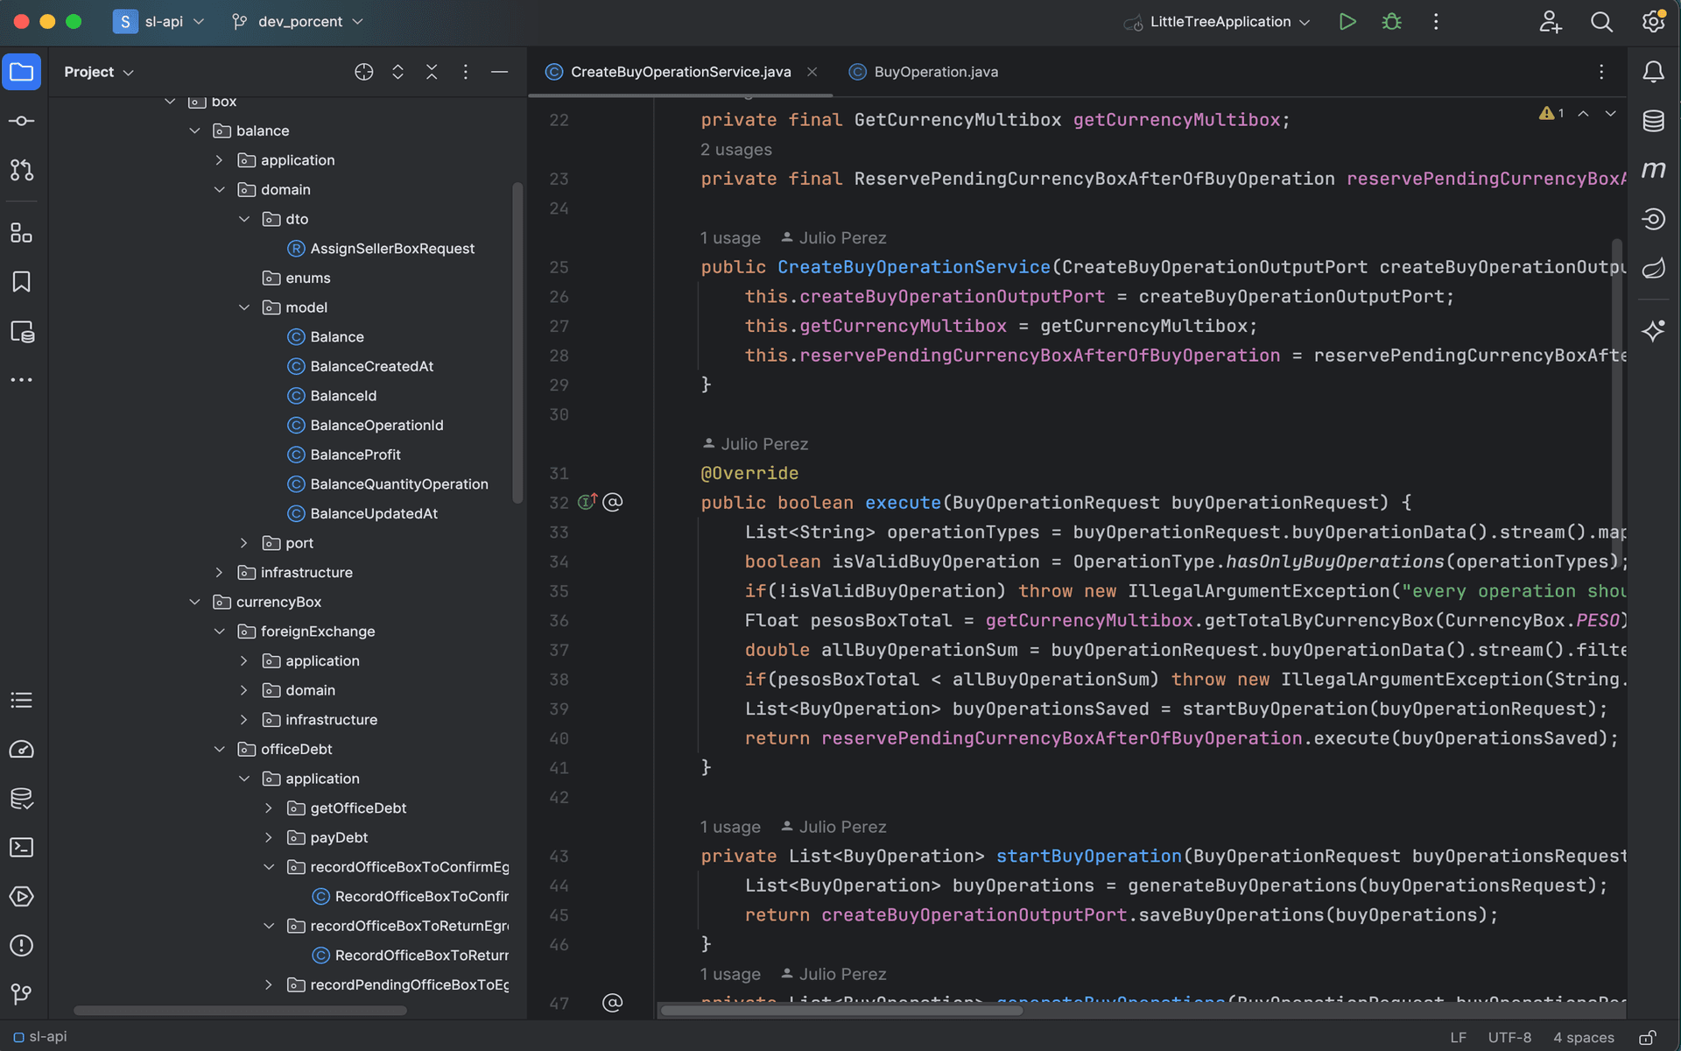Open IDE settings gear icon

click(x=1653, y=21)
